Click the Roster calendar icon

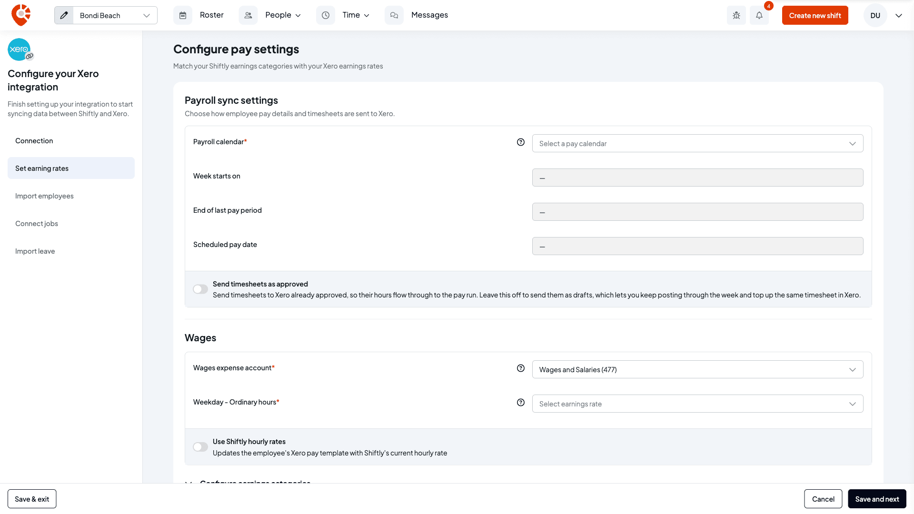[183, 15]
